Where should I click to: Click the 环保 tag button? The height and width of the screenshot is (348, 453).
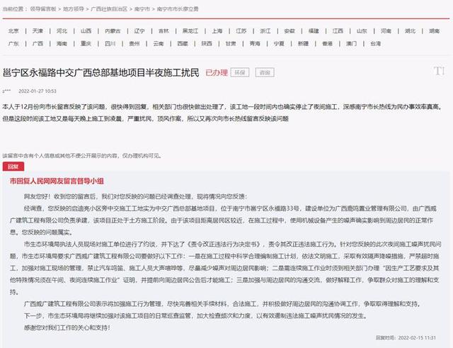[x=240, y=72]
